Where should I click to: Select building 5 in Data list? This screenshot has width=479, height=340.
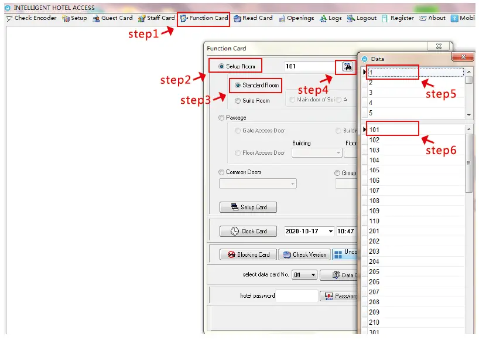click(415, 113)
